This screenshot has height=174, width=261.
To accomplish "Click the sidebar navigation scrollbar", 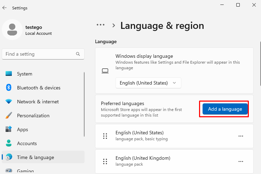I will 84,104.
